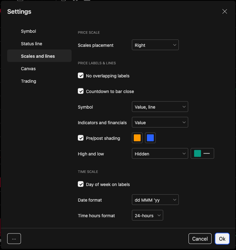Screen dimensions: 236x250
Task: Go to Trading settings section
Action: click(39, 81)
